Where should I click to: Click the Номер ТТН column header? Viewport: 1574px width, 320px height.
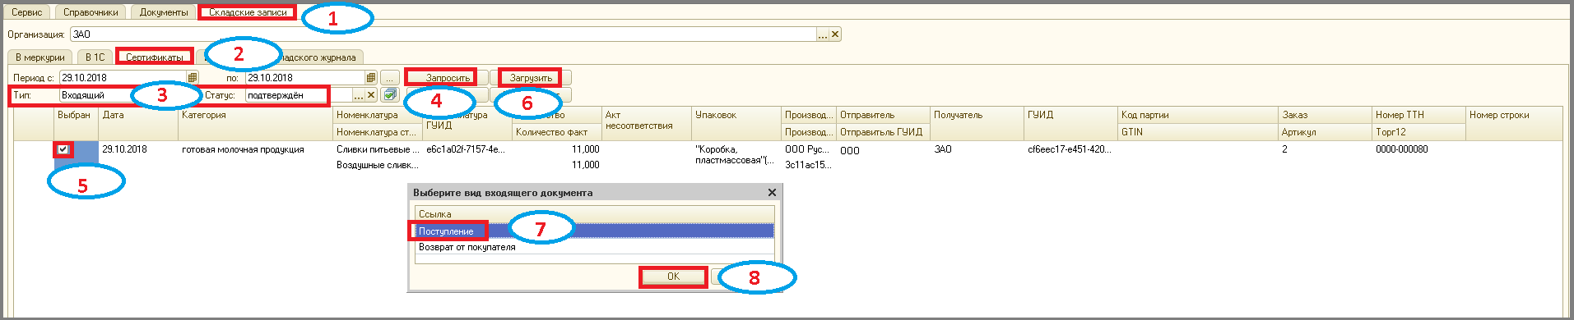click(1419, 115)
